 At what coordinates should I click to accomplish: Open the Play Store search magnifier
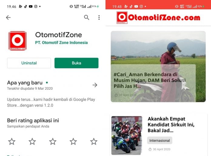click(x=86, y=18)
